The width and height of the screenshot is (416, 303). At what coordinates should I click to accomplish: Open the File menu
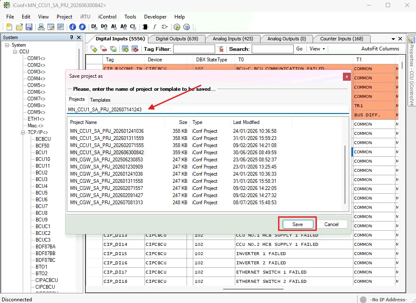tap(10, 17)
